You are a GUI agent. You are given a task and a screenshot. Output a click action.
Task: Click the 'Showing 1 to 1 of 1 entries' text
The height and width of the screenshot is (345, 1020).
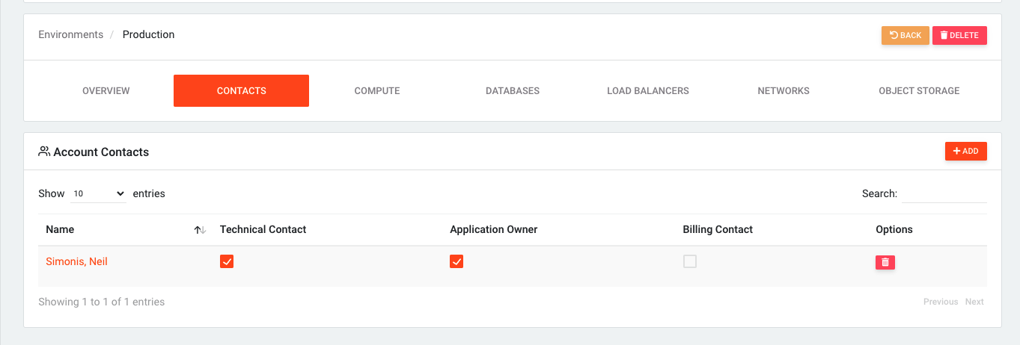coord(102,302)
